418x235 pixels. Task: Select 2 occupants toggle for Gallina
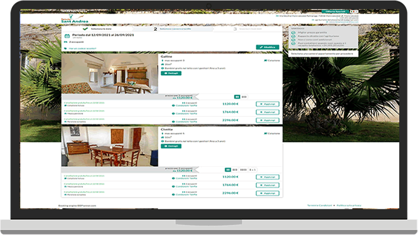coord(237,97)
